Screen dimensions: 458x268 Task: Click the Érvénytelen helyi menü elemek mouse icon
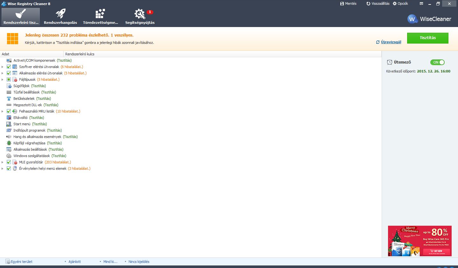[15, 168]
